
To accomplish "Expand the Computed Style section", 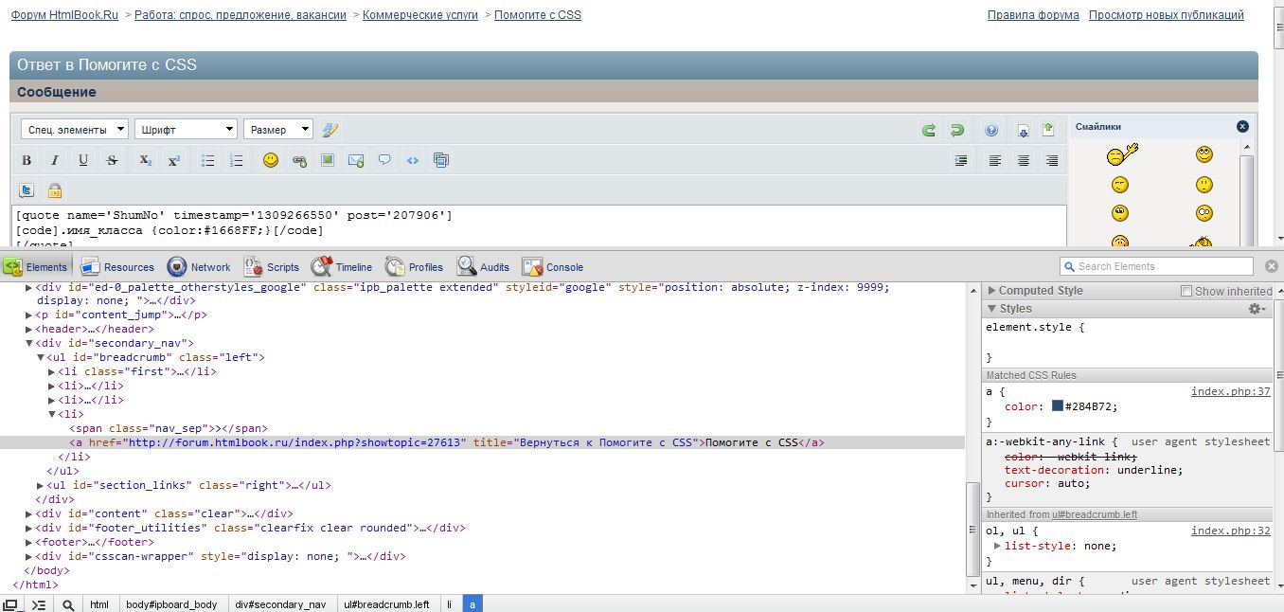I will coord(992,291).
